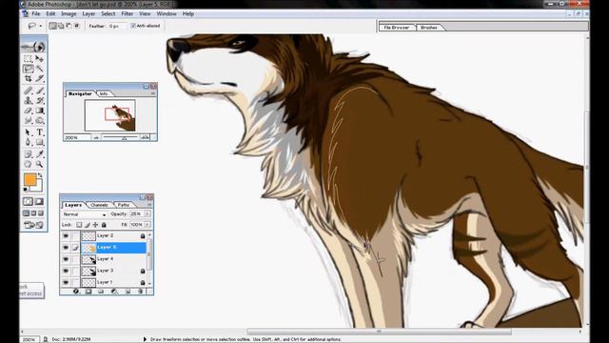609x343 pixels.
Task: Select the Pen tool
Action: (28, 142)
